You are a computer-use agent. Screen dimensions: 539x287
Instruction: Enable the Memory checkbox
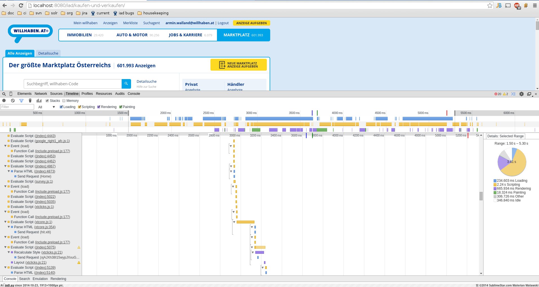click(64, 101)
